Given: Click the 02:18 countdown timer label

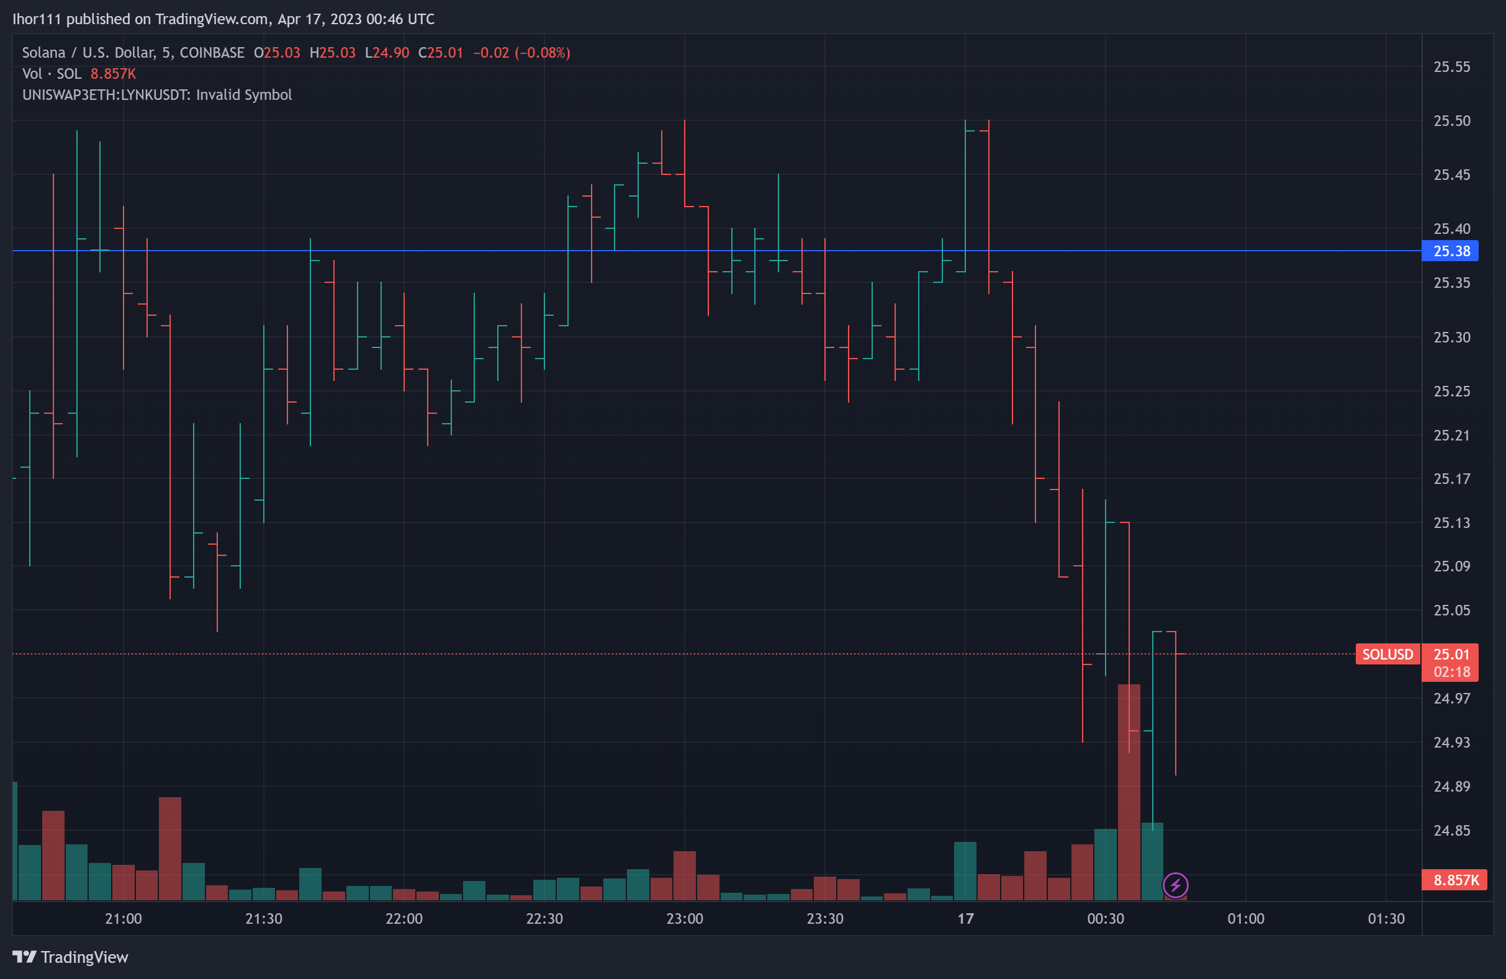Looking at the screenshot, I should tap(1451, 672).
